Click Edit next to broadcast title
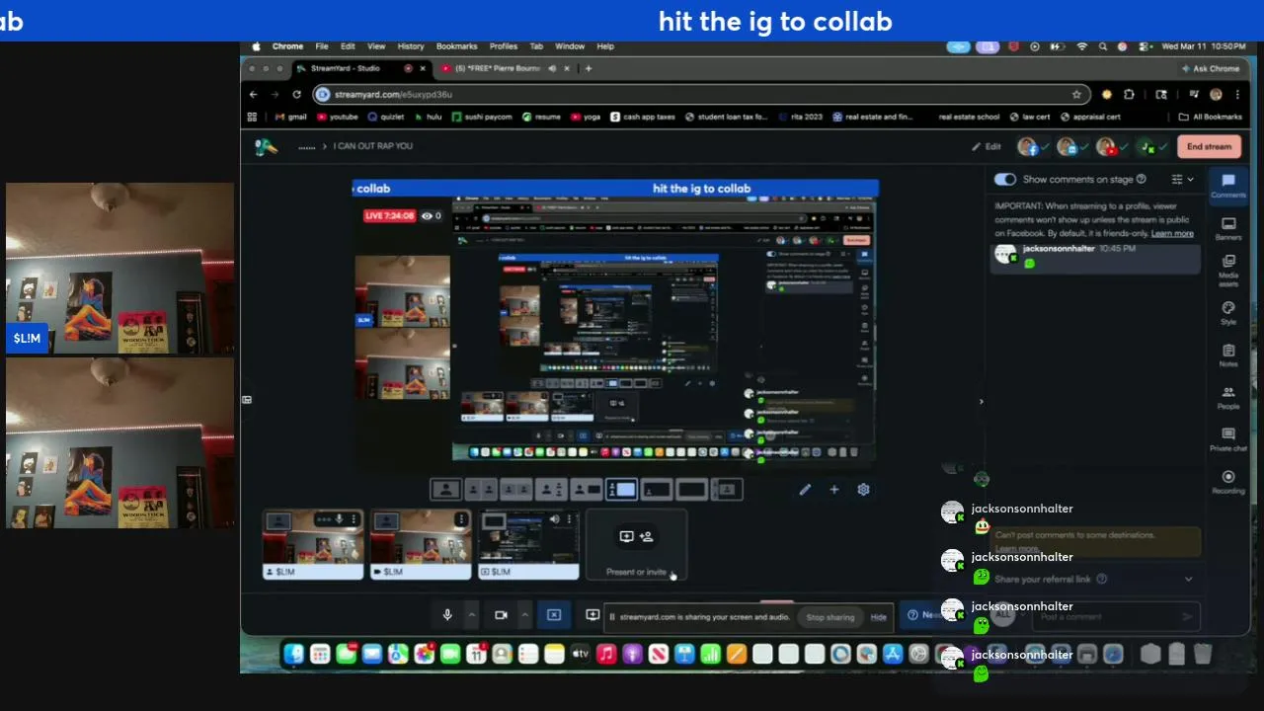1264x711 pixels. 987,146
